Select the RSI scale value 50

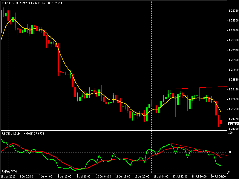[229, 152]
